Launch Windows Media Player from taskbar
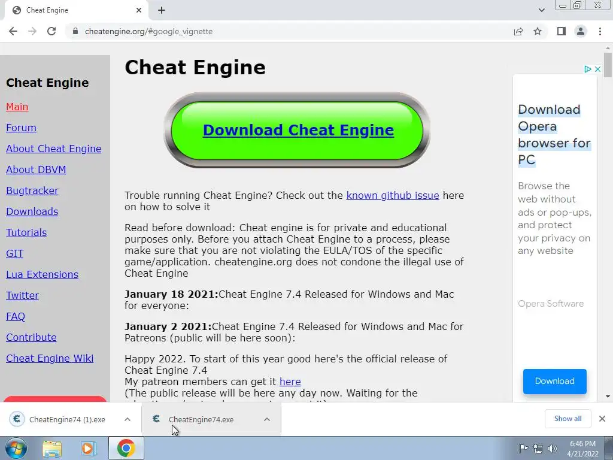This screenshot has height=460, width=613. tap(89, 449)
